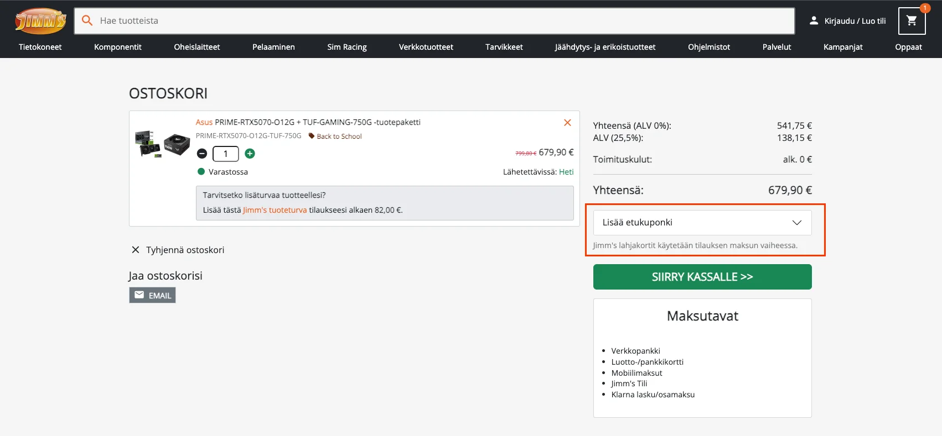Viewport: 942px width, 436px height.
Task: Click the email envelope icon
Action: 139,295
